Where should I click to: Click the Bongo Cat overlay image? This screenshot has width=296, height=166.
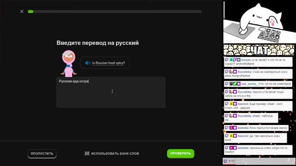click(x=259, y=22)
